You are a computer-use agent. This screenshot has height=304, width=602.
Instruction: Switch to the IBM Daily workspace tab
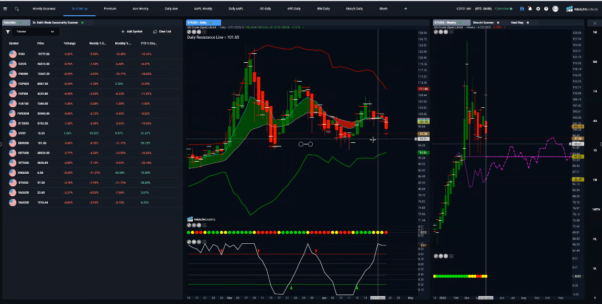(x=323, y=8)
